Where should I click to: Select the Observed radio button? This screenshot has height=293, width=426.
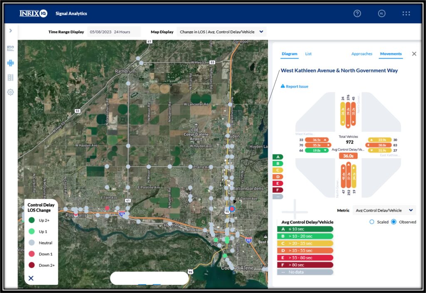tap(394, 222)
